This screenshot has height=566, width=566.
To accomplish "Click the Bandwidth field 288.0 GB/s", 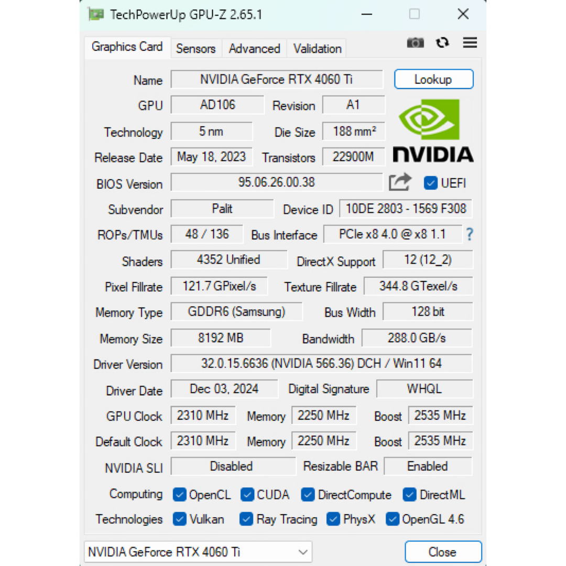I will [417, 338].
